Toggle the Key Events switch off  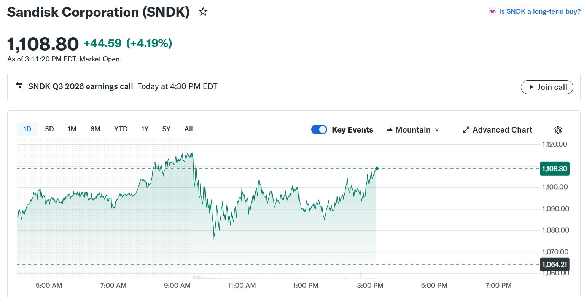tap(319, 130)
